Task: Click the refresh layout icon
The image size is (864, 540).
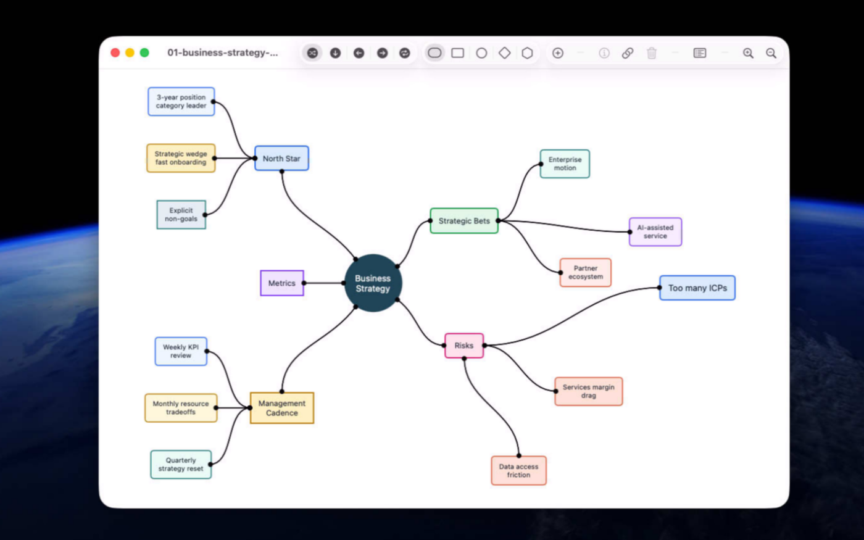Action: click(405, 53)
